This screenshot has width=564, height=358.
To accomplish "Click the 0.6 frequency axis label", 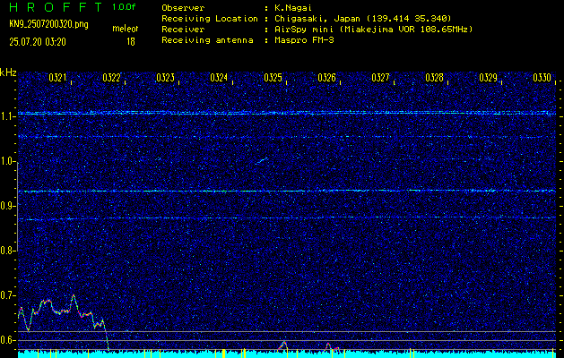I will pyautogui.click(x=6, y=340).
